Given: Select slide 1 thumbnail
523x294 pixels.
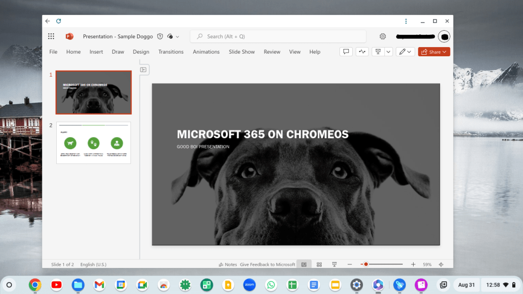Looking at the screenshot, I should [x=94, y=93].
